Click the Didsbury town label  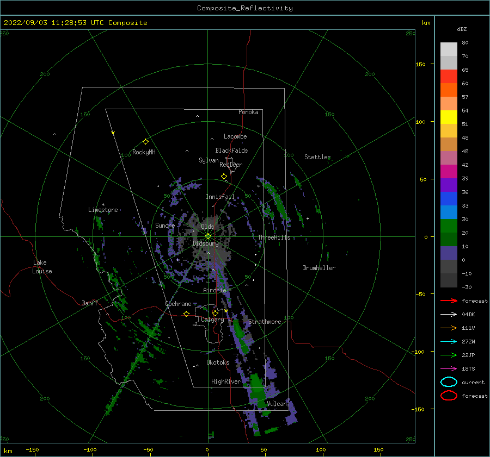[x=205, y=243]
